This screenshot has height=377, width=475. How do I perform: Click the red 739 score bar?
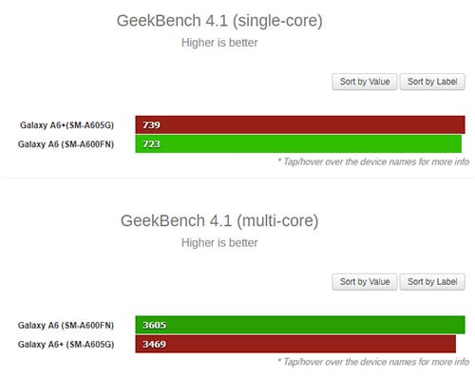300,124
